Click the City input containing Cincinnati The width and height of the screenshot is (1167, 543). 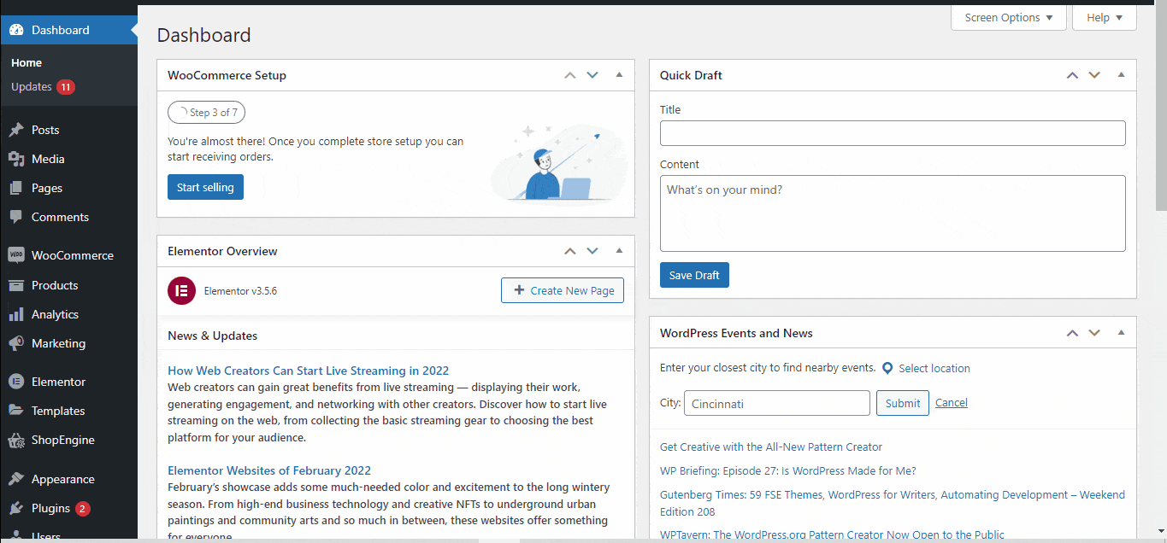coord(777,403)
